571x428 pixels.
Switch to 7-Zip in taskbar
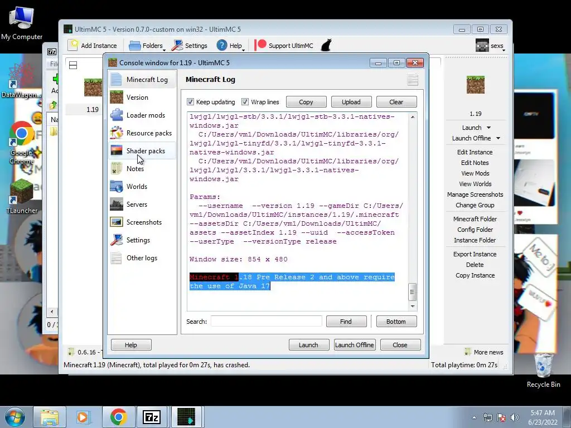click(152, 417)
